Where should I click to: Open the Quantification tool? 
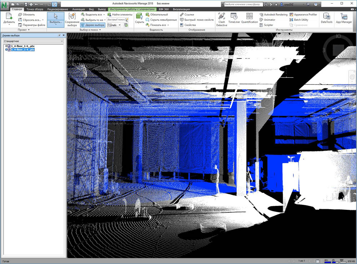point(249,19)
